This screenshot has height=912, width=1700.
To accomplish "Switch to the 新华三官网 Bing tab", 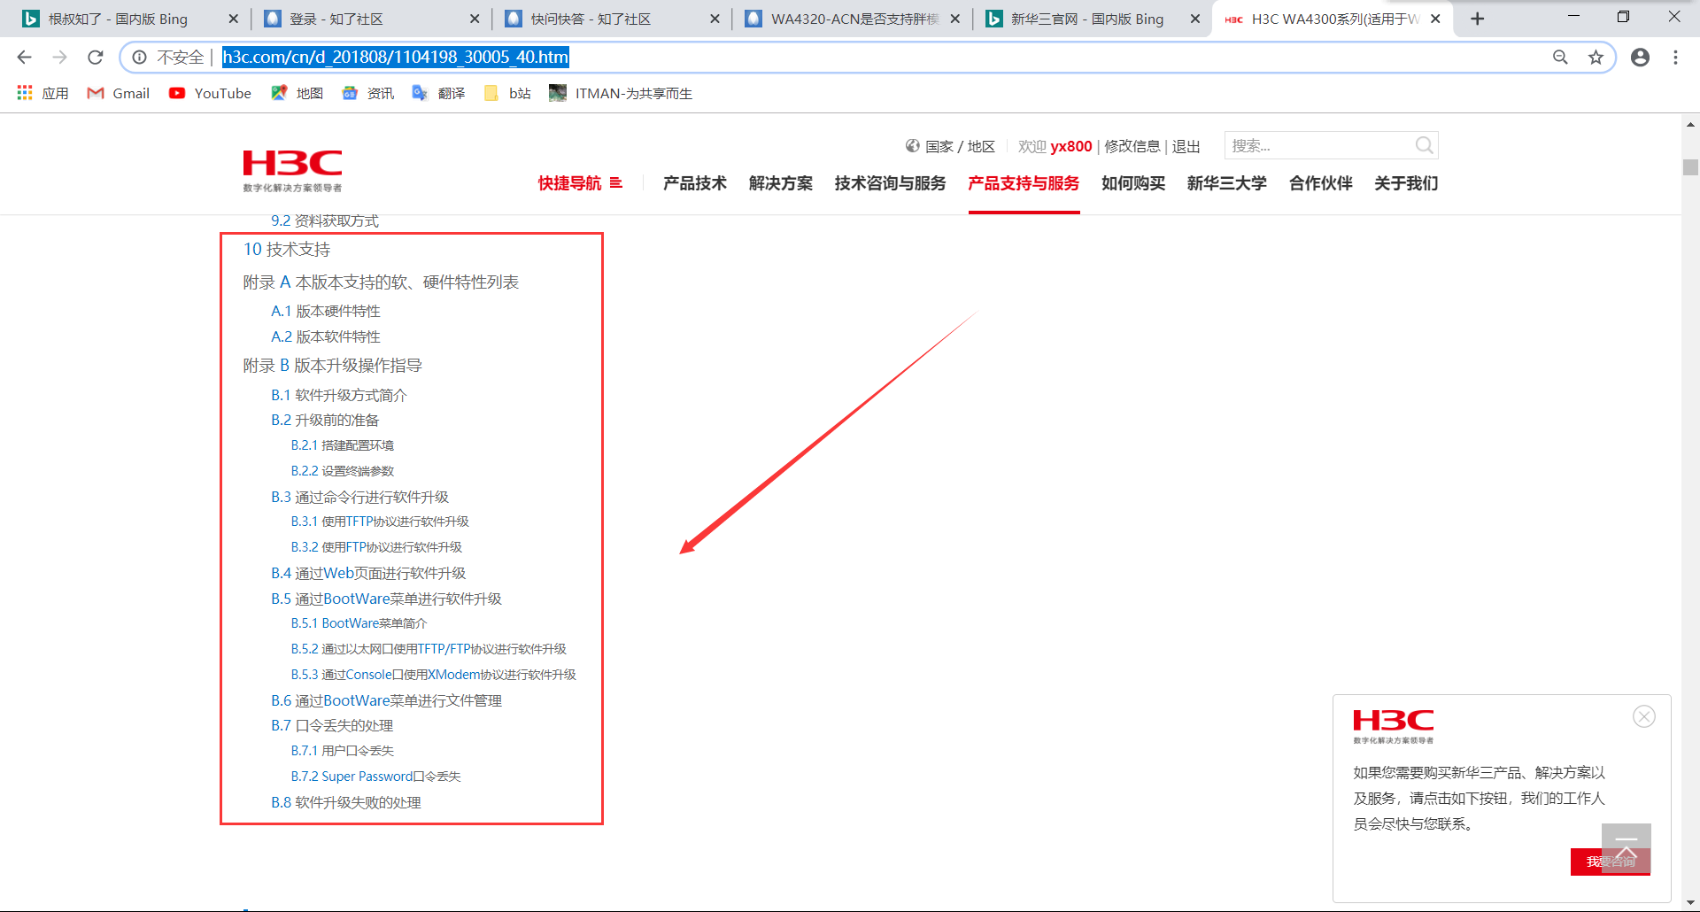I will [x=1087, y=19].
